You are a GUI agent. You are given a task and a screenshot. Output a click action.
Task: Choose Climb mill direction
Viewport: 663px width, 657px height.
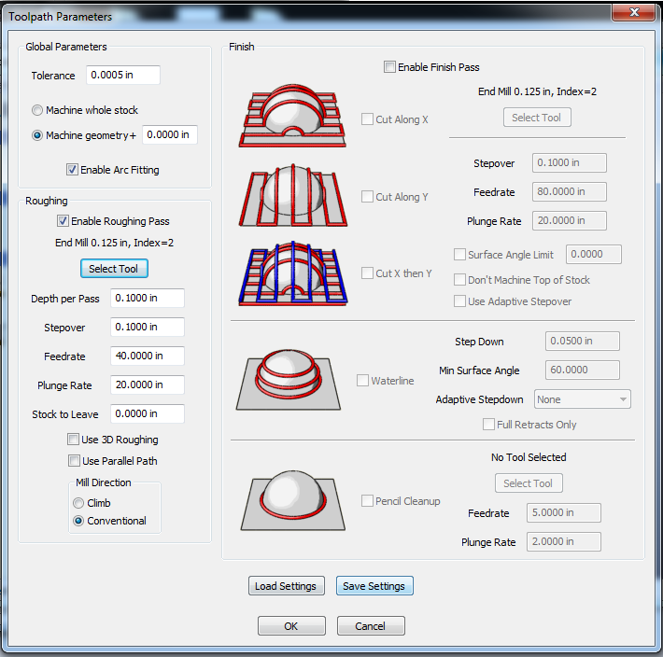(x=78, y=503)
